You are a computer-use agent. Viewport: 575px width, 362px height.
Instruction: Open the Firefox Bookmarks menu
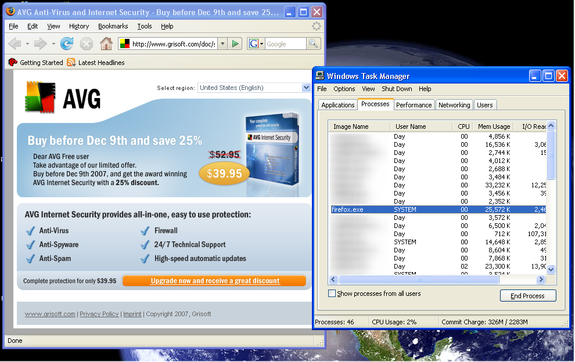[x=113, y=26]
